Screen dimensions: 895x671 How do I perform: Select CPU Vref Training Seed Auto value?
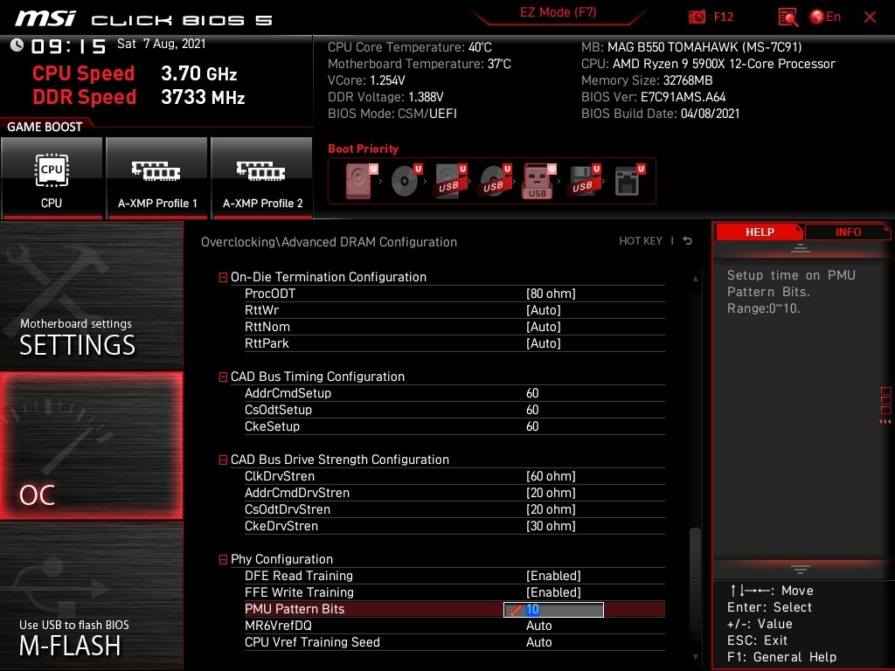pos(538,642)
